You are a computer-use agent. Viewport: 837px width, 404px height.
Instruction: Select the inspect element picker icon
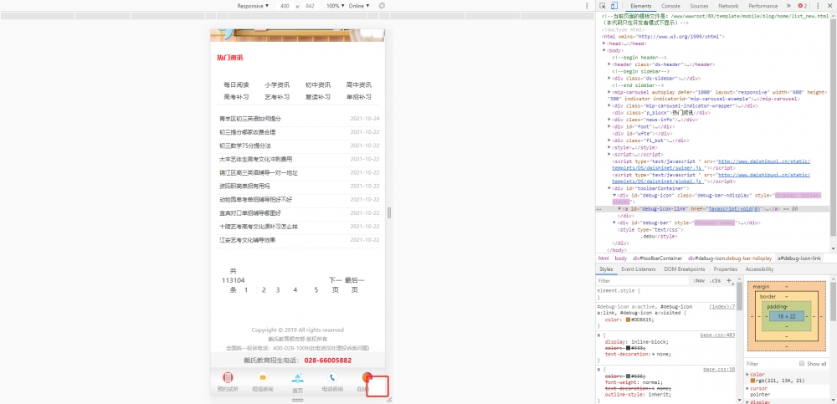602,6
